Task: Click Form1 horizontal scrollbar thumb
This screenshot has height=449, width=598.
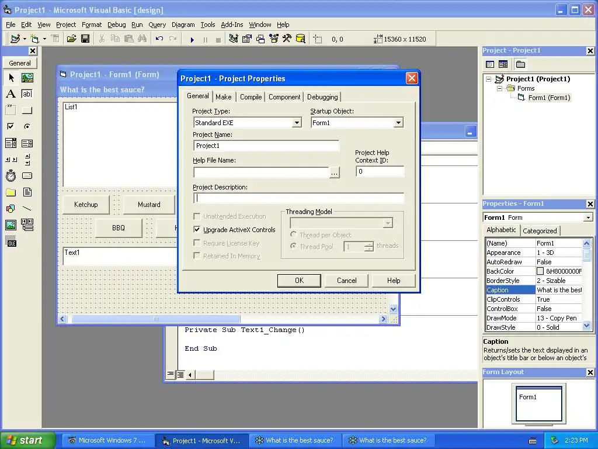Action: click(156, 319)
